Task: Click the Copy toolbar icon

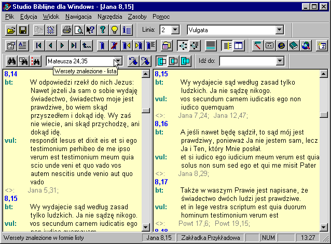Action: (x=39, y=30)
